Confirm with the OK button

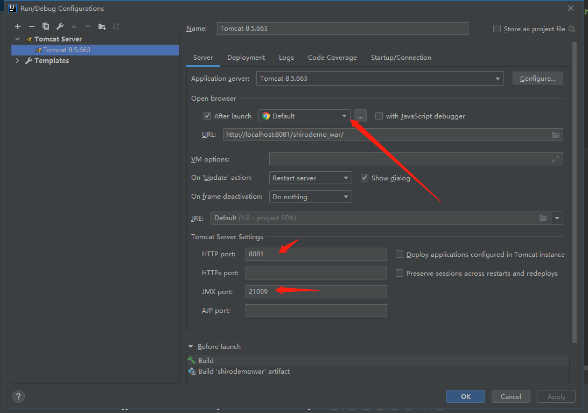click(x=466, y=396)
